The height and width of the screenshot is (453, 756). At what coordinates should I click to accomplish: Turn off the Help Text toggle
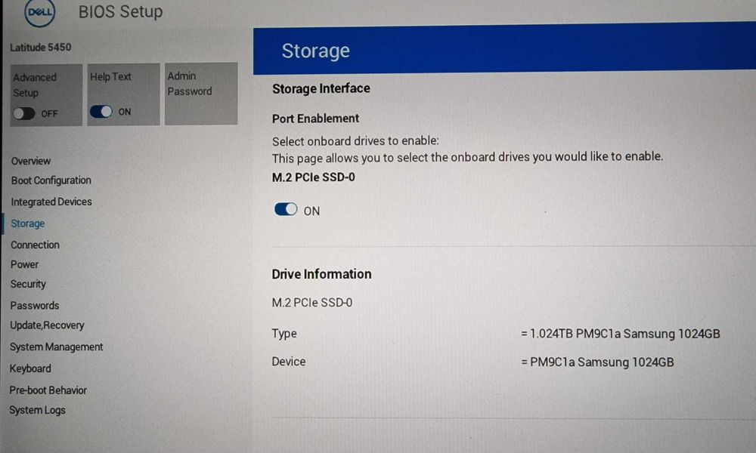[101, 112]
